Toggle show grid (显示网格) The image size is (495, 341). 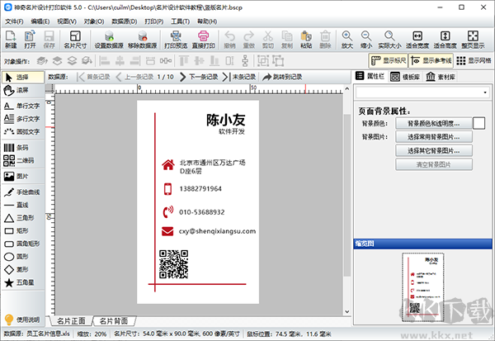[474, 60]
